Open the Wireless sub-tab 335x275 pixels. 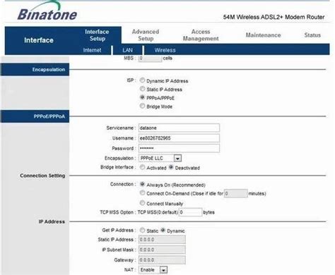tap(165, 50)
